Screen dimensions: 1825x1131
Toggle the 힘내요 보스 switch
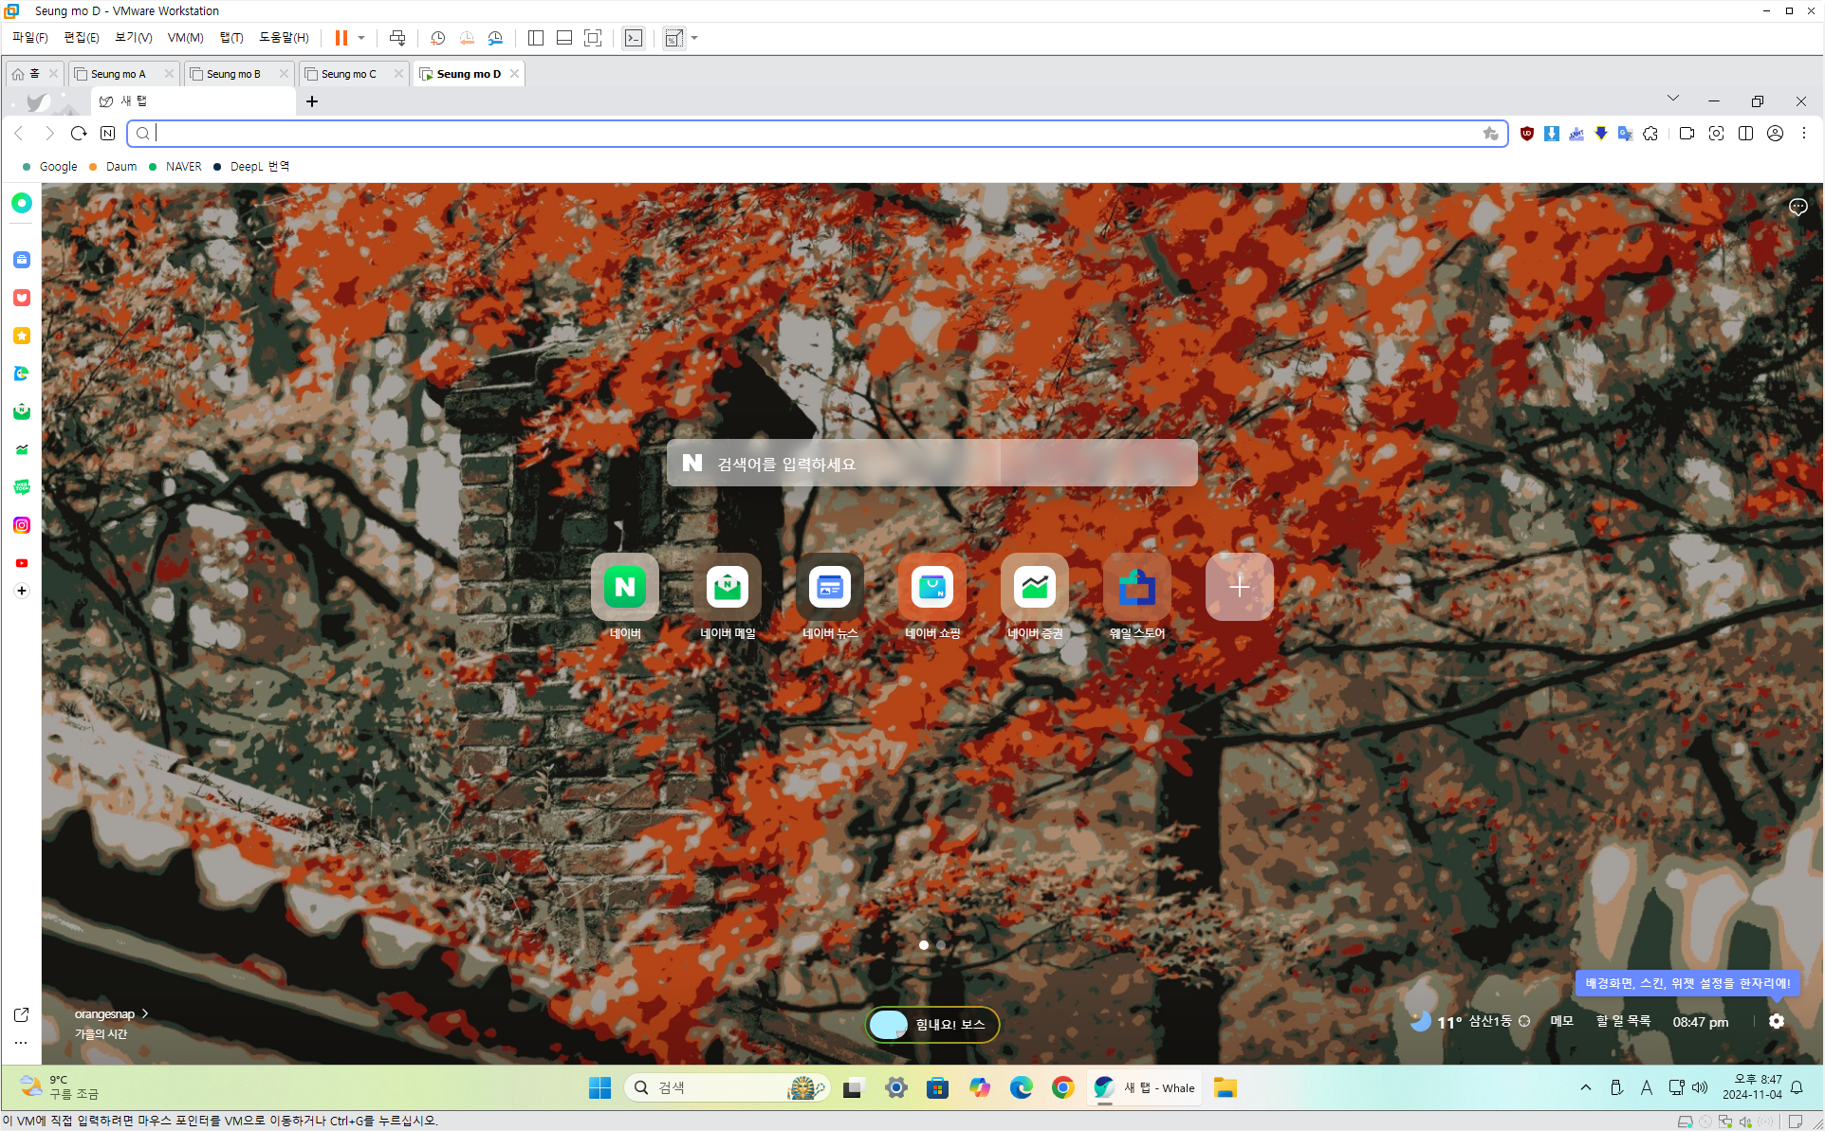tap(890, 1024)
